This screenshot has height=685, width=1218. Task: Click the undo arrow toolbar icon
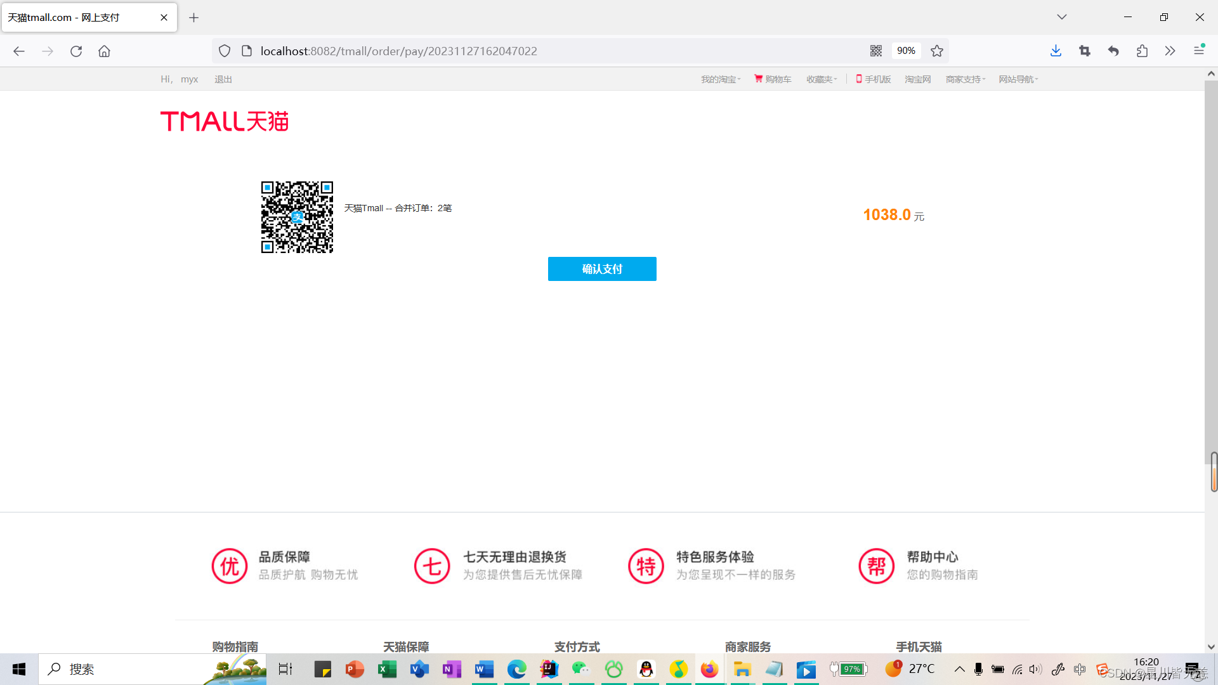pos(1113,51)
